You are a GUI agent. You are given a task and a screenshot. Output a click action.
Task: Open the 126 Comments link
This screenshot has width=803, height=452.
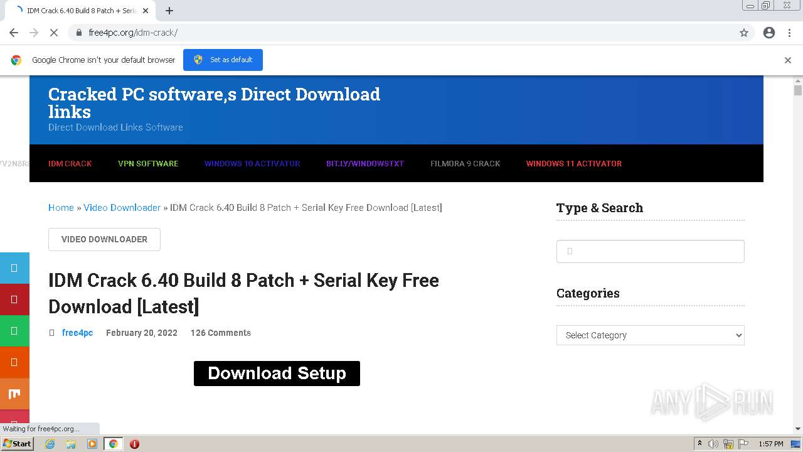221,333
